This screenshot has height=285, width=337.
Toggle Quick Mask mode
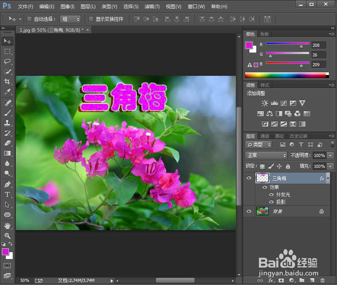pyautogui.click(x=7, y=265)
